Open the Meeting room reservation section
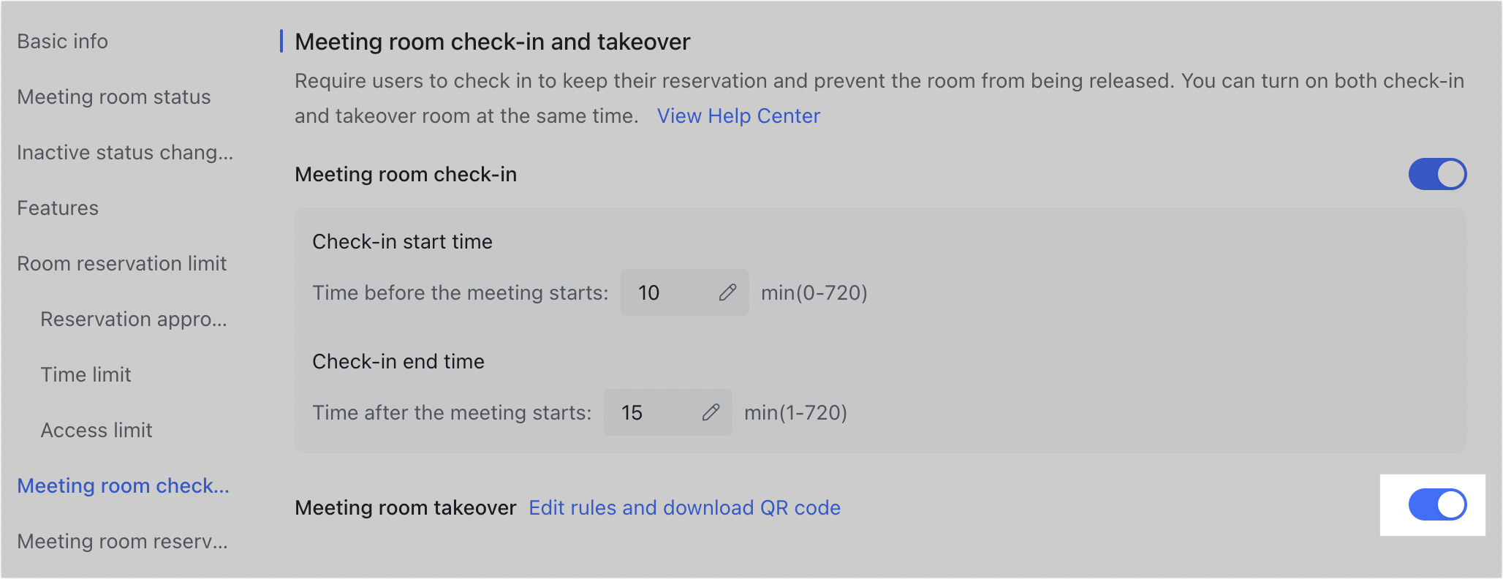1503x579 pixels. [123, 541]
